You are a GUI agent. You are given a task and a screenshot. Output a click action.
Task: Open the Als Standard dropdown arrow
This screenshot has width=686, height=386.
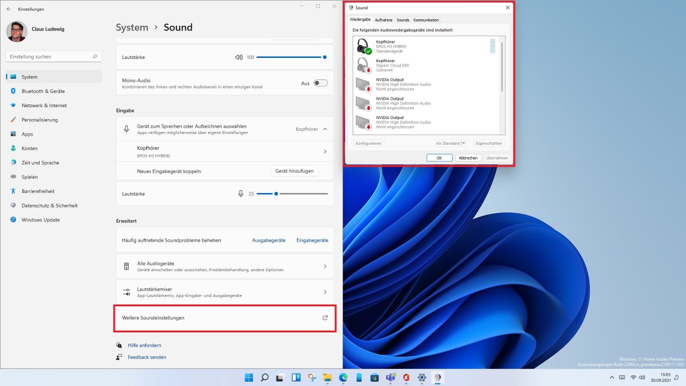(463, 143)
